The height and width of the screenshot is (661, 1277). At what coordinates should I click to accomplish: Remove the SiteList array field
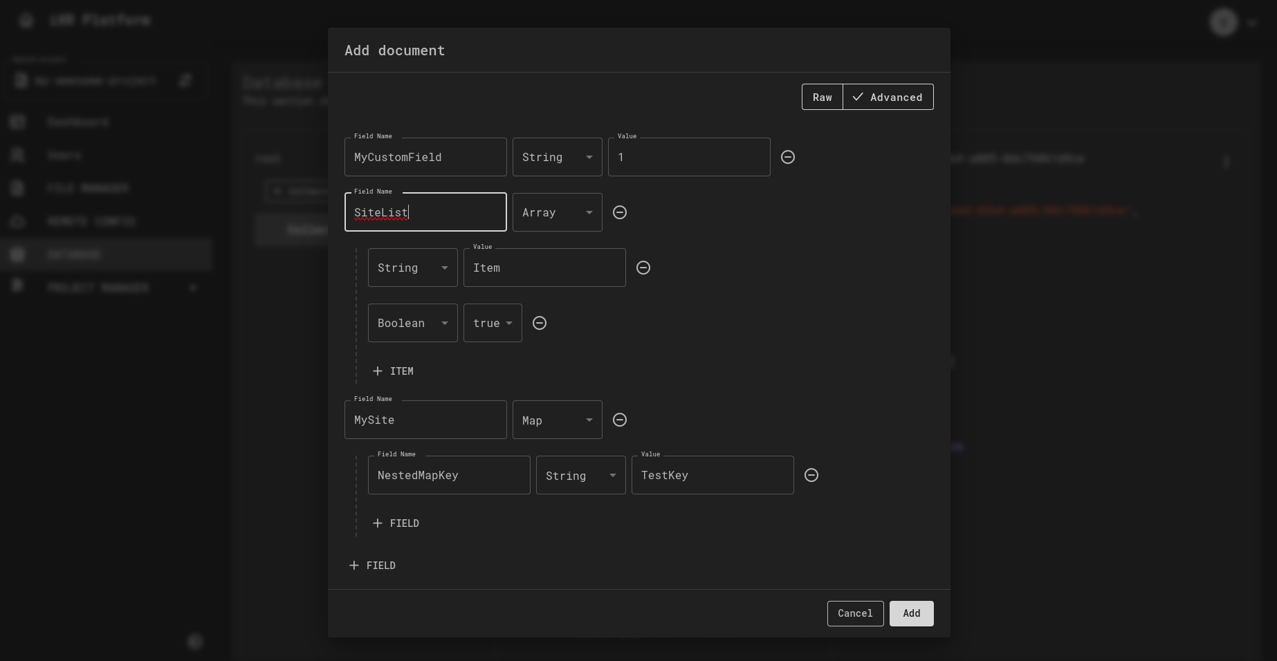620,212
